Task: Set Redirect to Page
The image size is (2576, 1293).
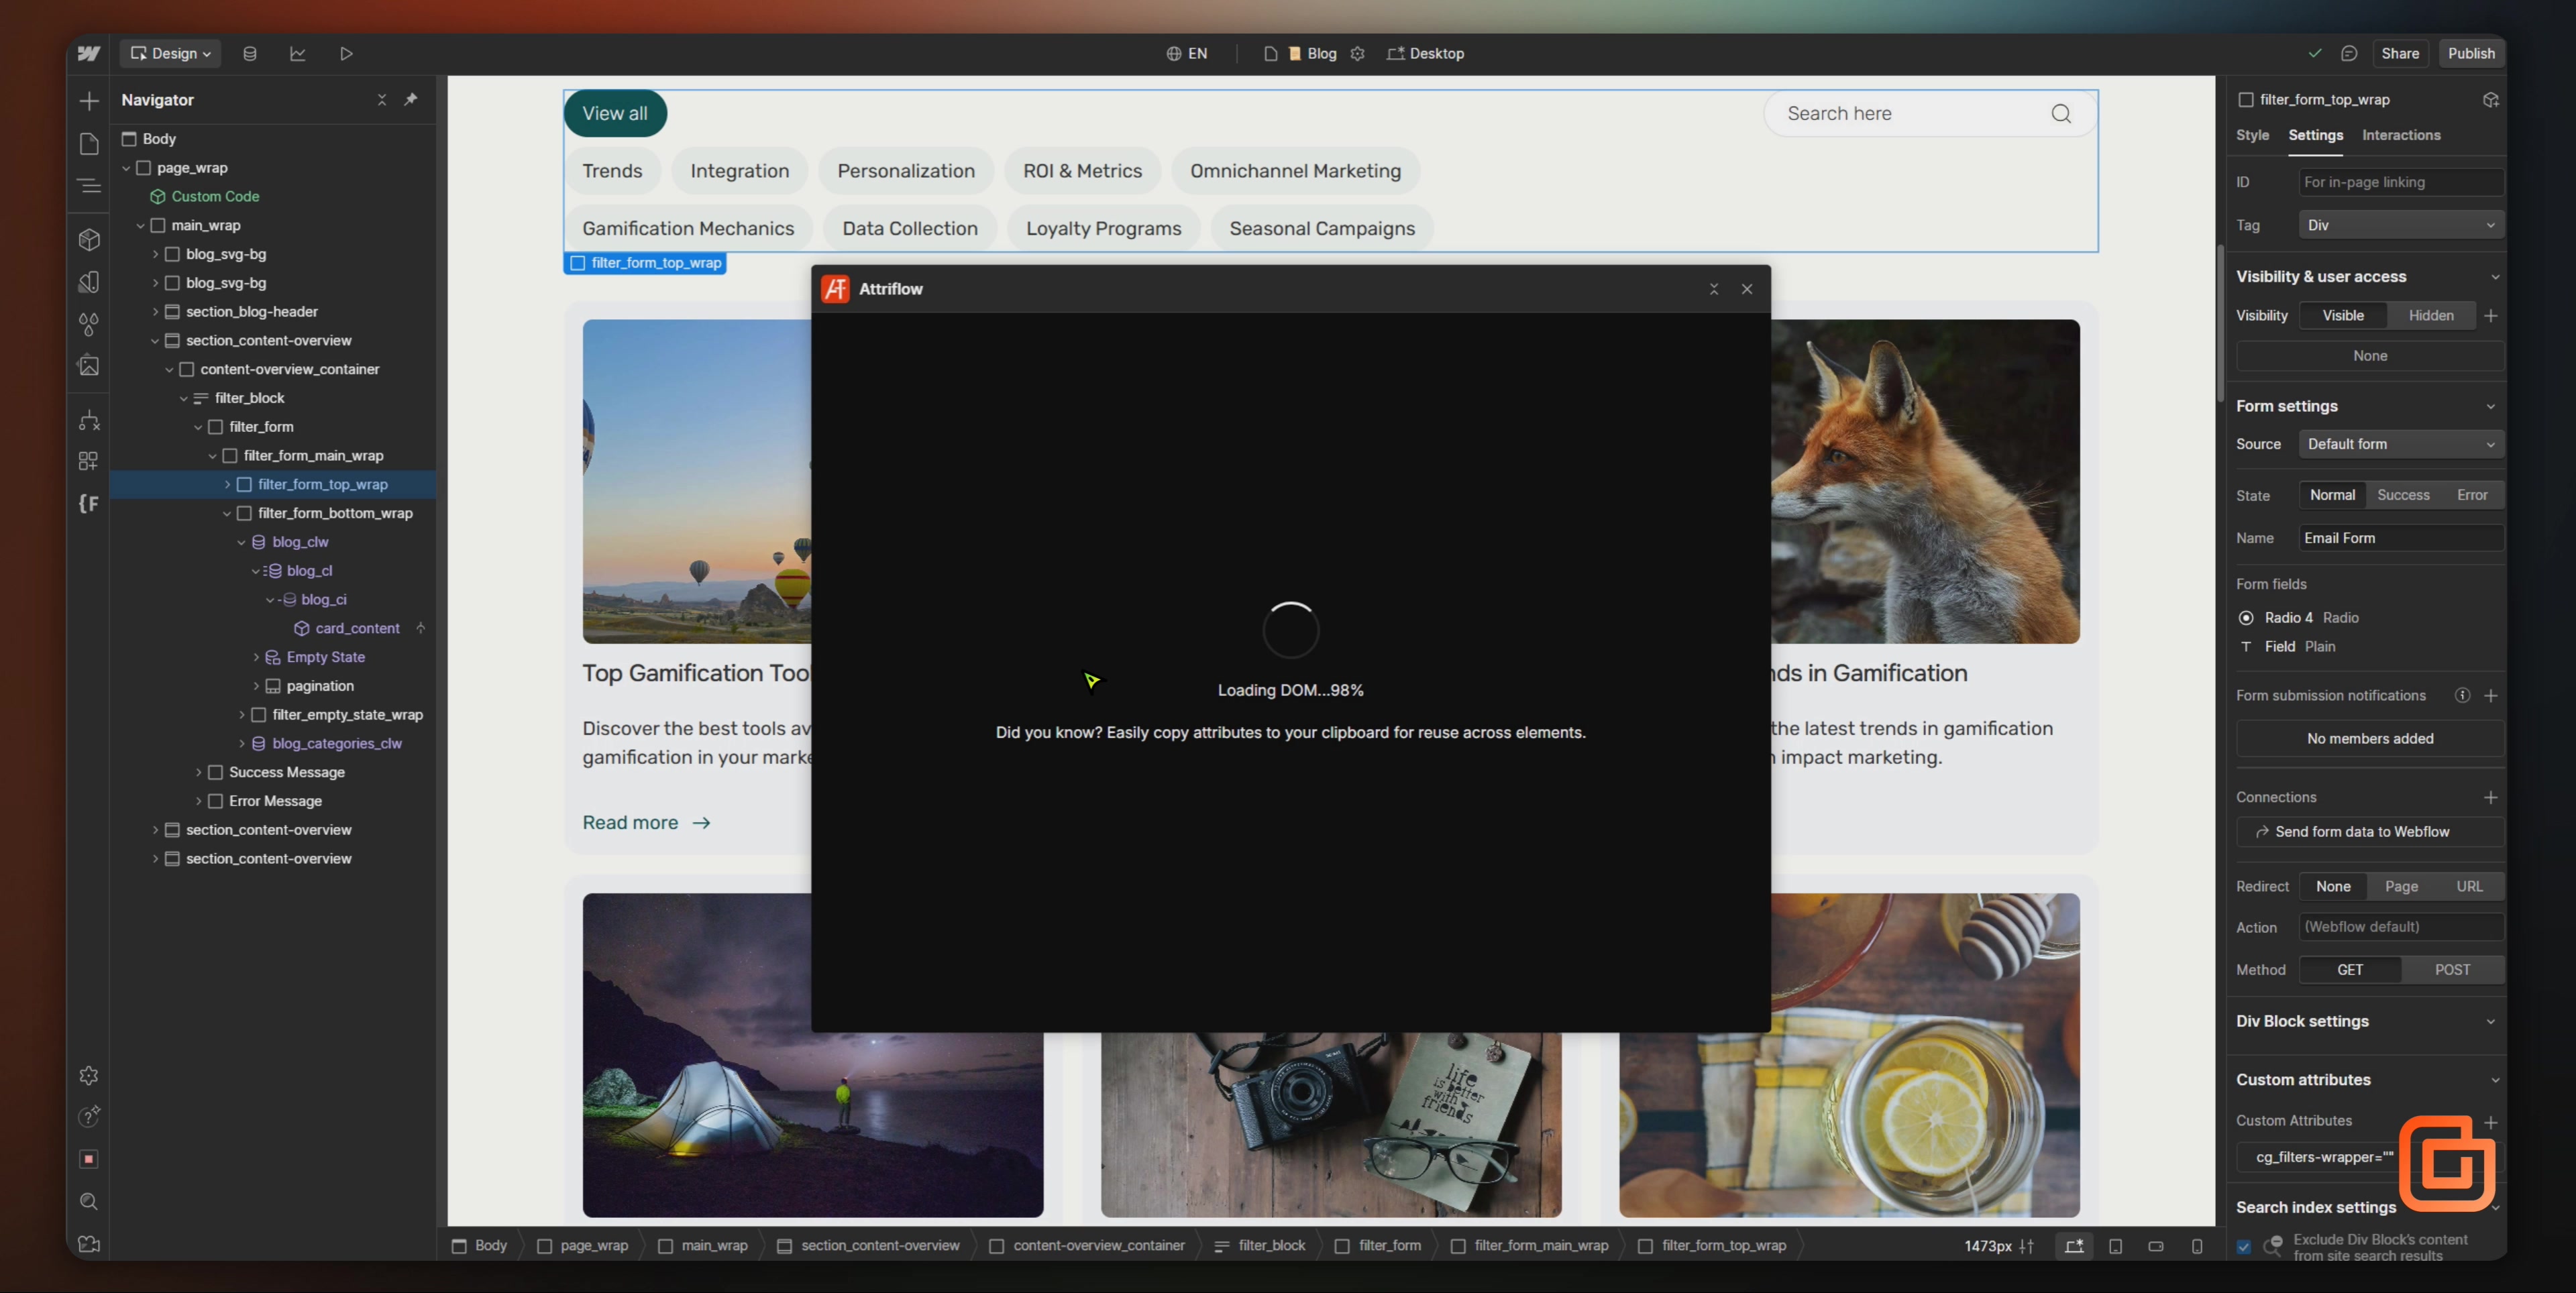Action: pos(2401,887)
